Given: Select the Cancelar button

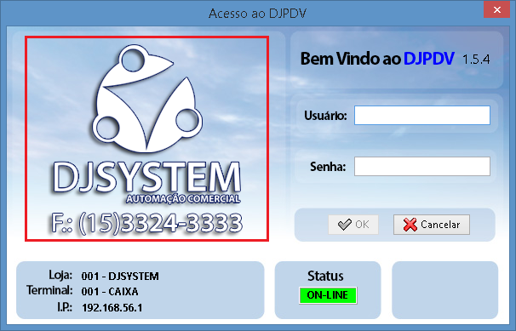Looking at the screenshot, I should [x=432, y=225].
